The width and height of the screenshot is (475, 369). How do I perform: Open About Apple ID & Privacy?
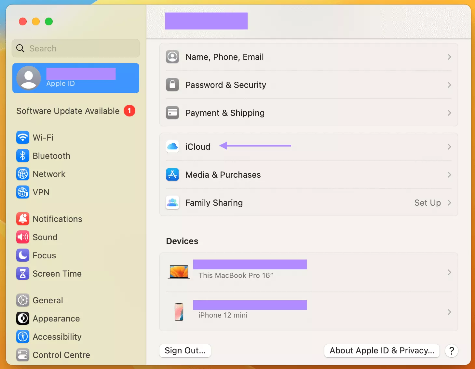click(381, 350)
